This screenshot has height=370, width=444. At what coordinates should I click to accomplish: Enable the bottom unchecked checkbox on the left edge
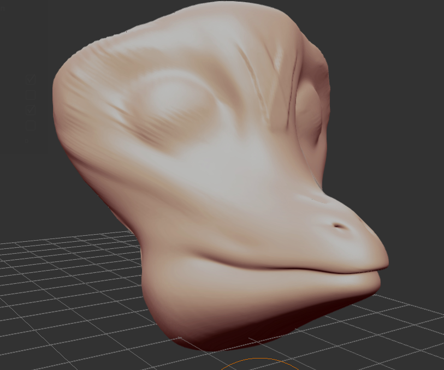pos(31,125)
